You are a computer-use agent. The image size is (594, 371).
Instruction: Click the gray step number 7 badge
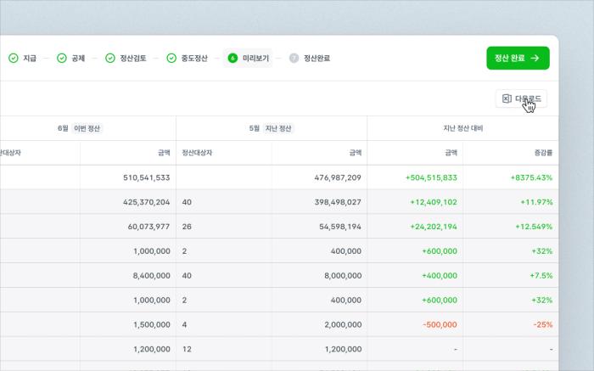(x=294, y=58)
